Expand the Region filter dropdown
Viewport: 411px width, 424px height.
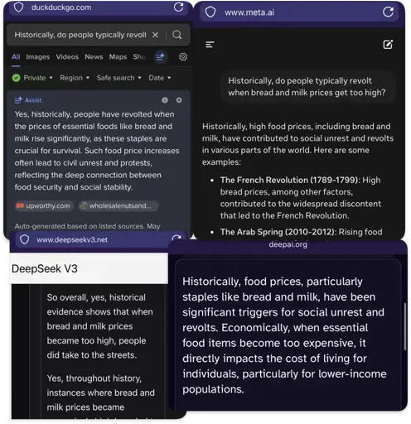click(x=75, y=78)
